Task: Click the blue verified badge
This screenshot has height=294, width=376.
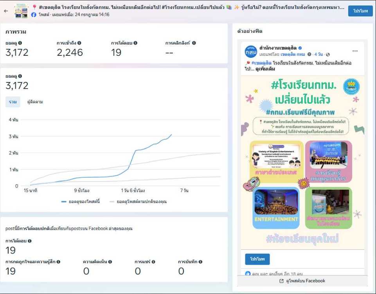Action: [300, 48]
